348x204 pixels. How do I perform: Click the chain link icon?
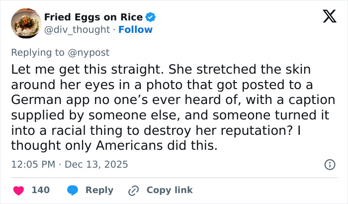[133, 190]
